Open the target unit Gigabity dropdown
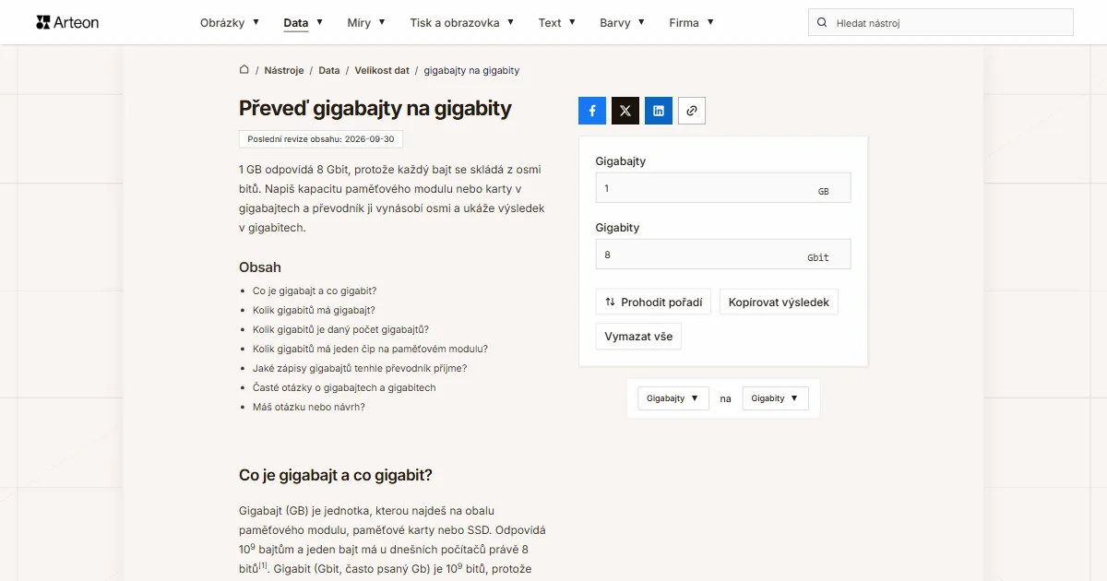The width and height of the screenshot is (1107, 581). (775, 398)
